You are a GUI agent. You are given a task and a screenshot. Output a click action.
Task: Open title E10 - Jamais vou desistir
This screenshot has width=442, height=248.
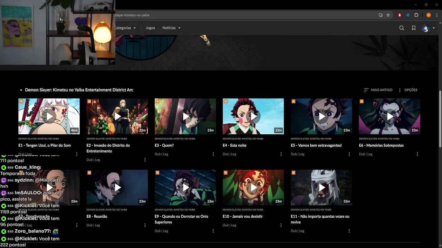click(x=243, y=216)
